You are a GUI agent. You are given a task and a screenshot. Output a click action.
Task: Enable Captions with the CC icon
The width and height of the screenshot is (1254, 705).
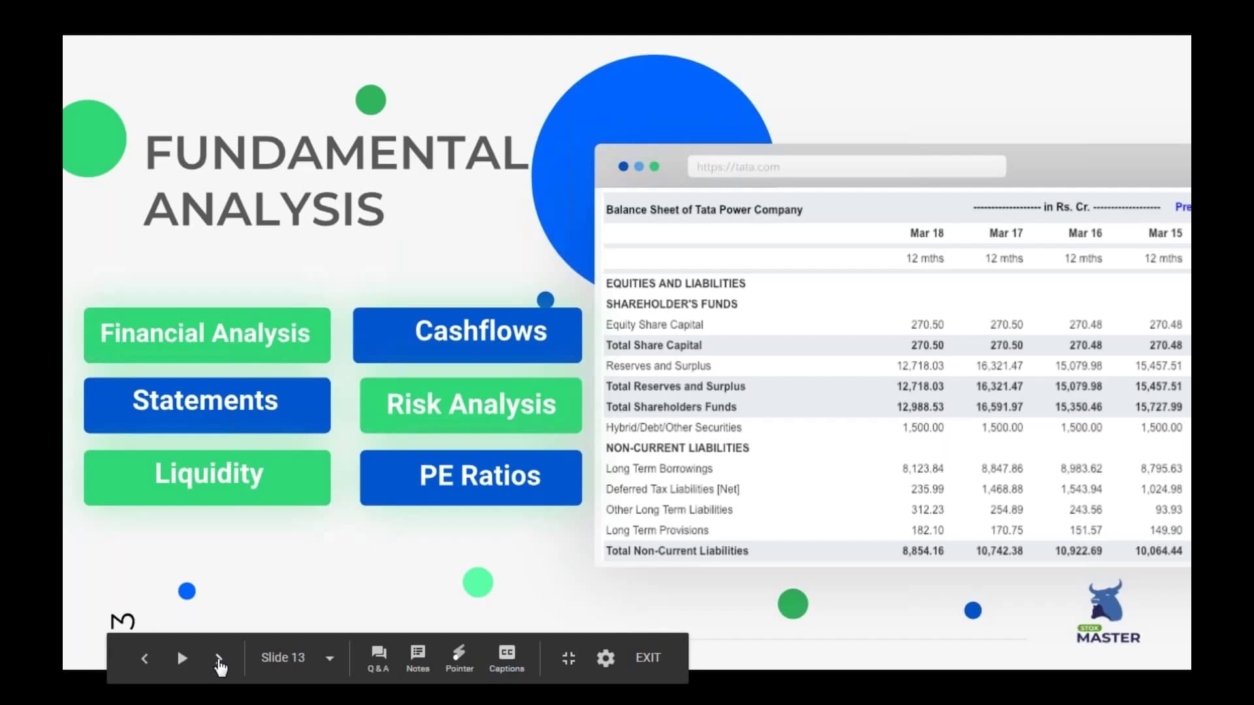click(x=506, y=658)
